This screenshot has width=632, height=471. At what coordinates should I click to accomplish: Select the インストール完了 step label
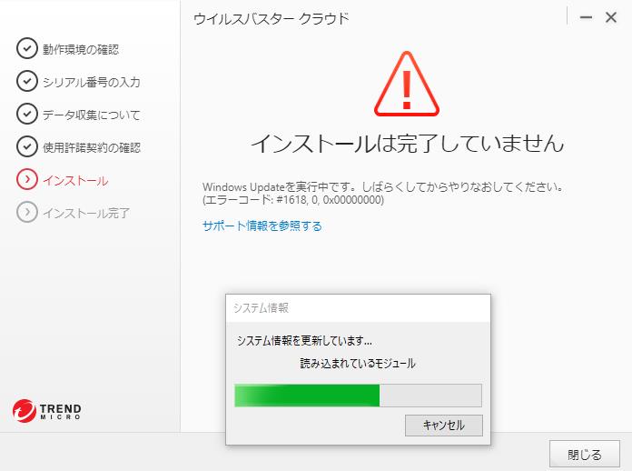pos(86,213)
